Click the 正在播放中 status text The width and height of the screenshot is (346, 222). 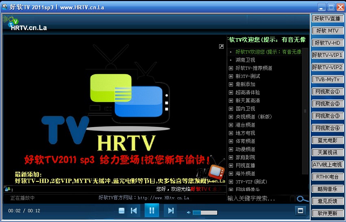[22, 198]
